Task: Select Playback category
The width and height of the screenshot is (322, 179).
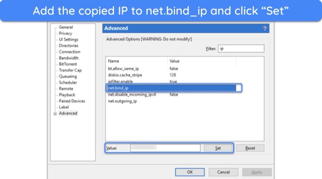Action: pyautogui.click(x=67, y=95)
